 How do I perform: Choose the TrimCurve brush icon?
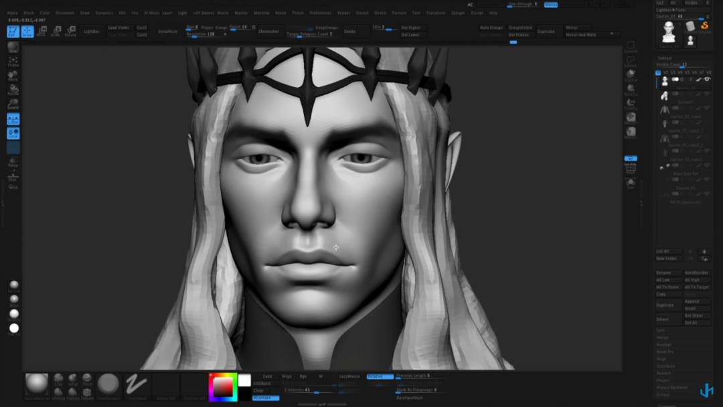tap(631, 104)
